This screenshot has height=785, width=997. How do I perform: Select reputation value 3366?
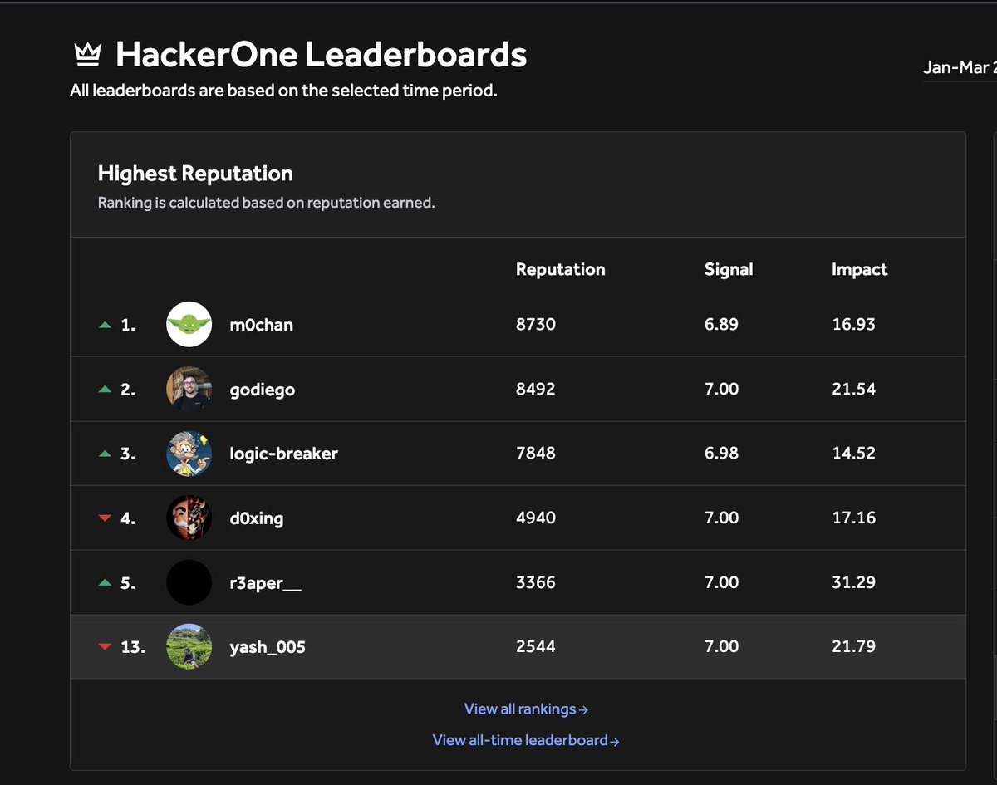[536, 582]
